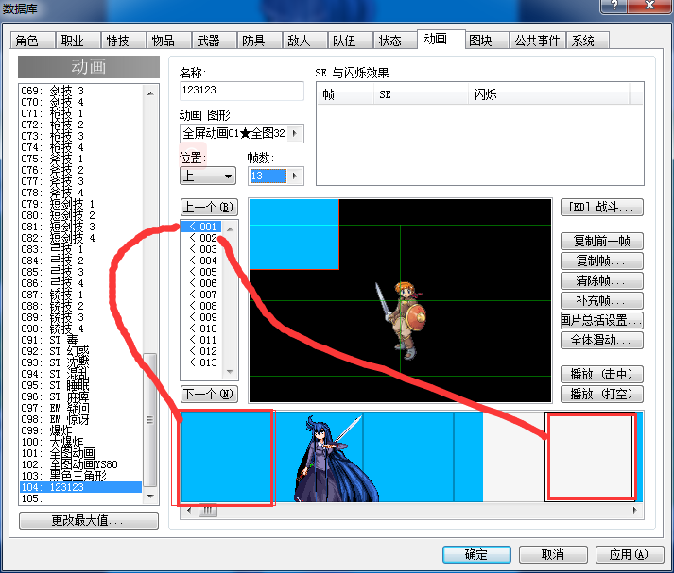Select animation 101: 全图动画

click(x=80, y=453)
